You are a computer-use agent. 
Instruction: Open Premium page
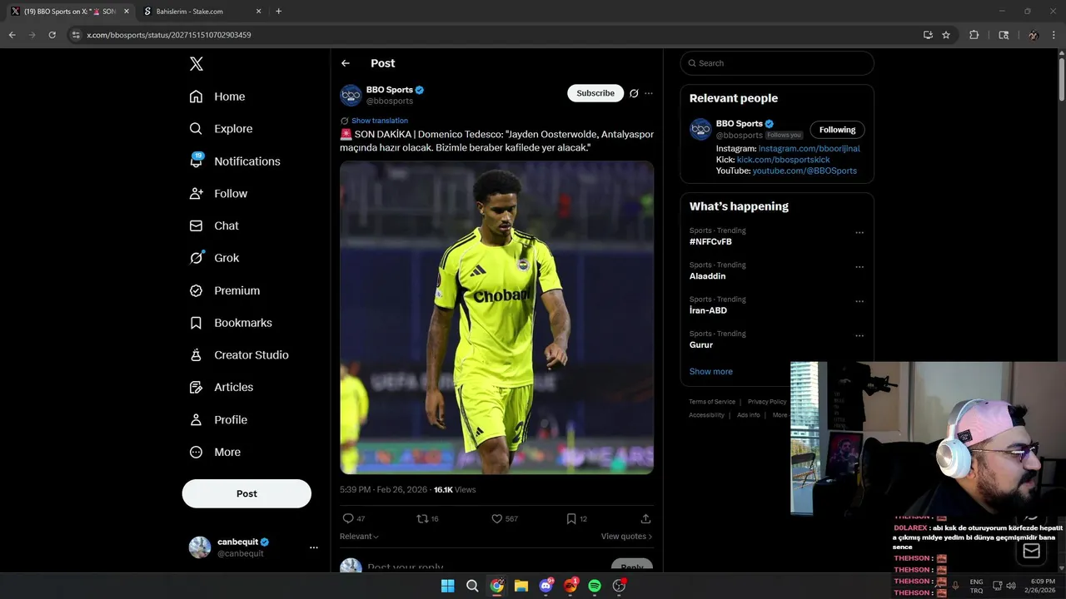coord(224,290)
